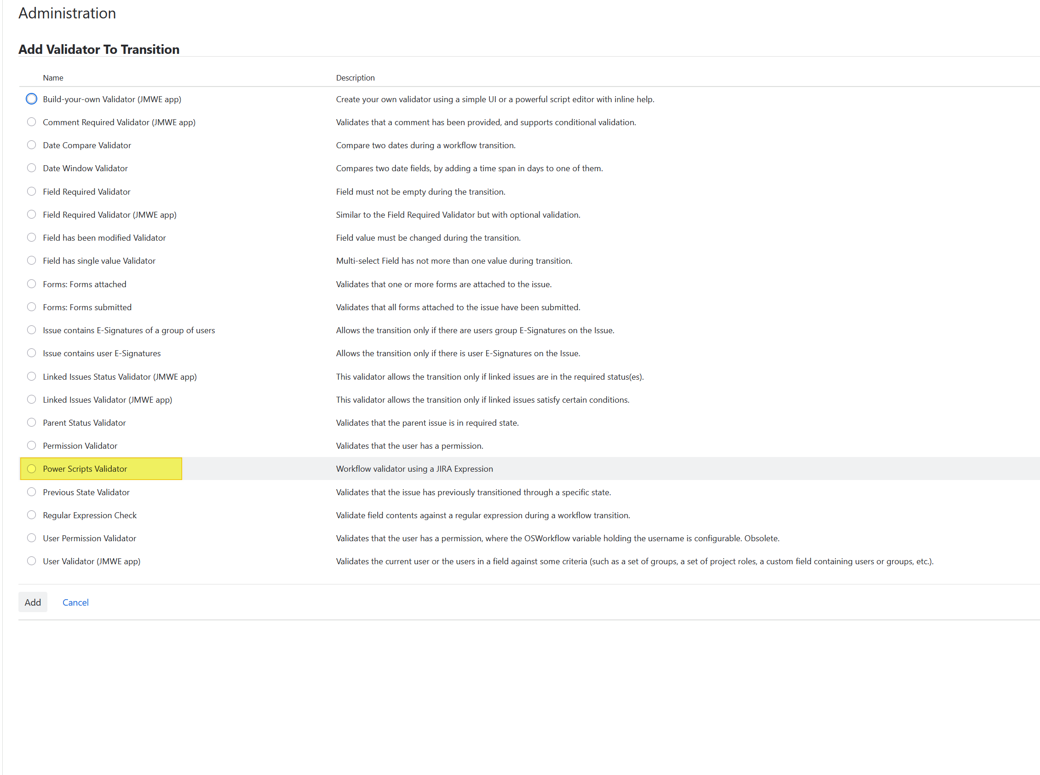This screenshot has height=775, width=1040.
Task: Choose the Regular Expression Check validator
Action: point(31,514)
